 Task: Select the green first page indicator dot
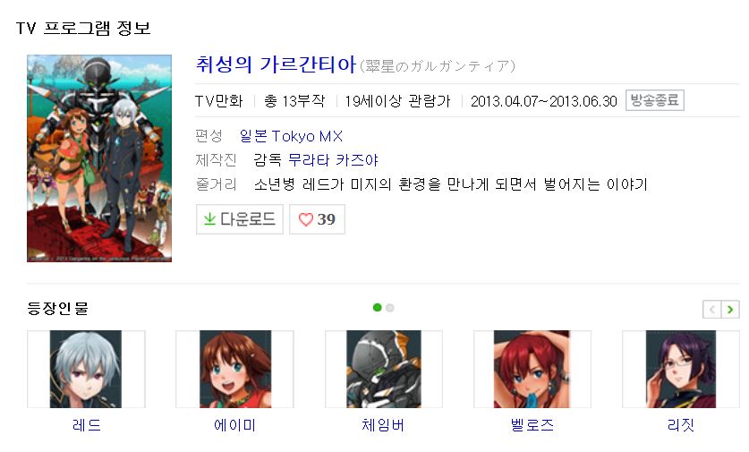(378, 307)
